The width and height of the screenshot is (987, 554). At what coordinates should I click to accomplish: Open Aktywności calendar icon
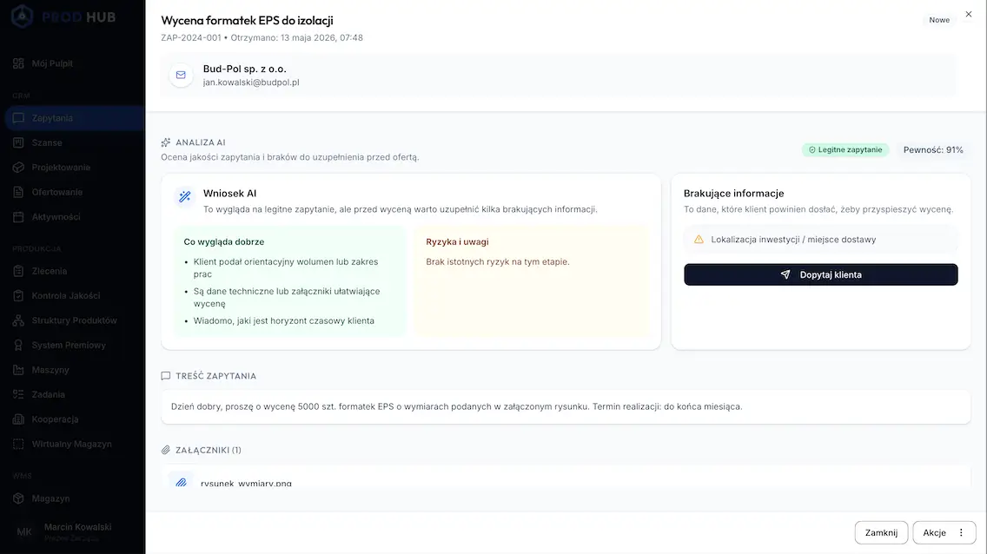pyautogui.click(x=18, y=217)
